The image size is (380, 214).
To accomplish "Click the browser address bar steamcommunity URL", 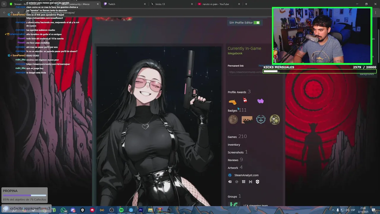I will pos(53,13).
